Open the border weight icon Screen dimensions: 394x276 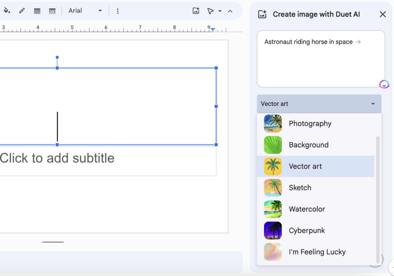click(x=37, y=11)
